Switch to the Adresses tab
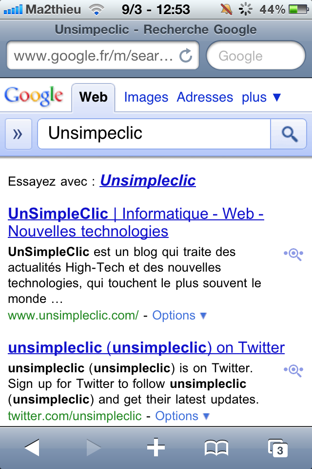The width and height of the screenshot is (312, 469). [205, 97]
